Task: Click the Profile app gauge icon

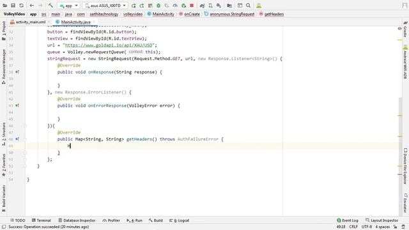Action: point(175,6)
